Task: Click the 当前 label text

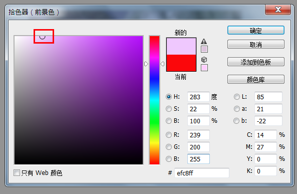Action: pos(180,77)
